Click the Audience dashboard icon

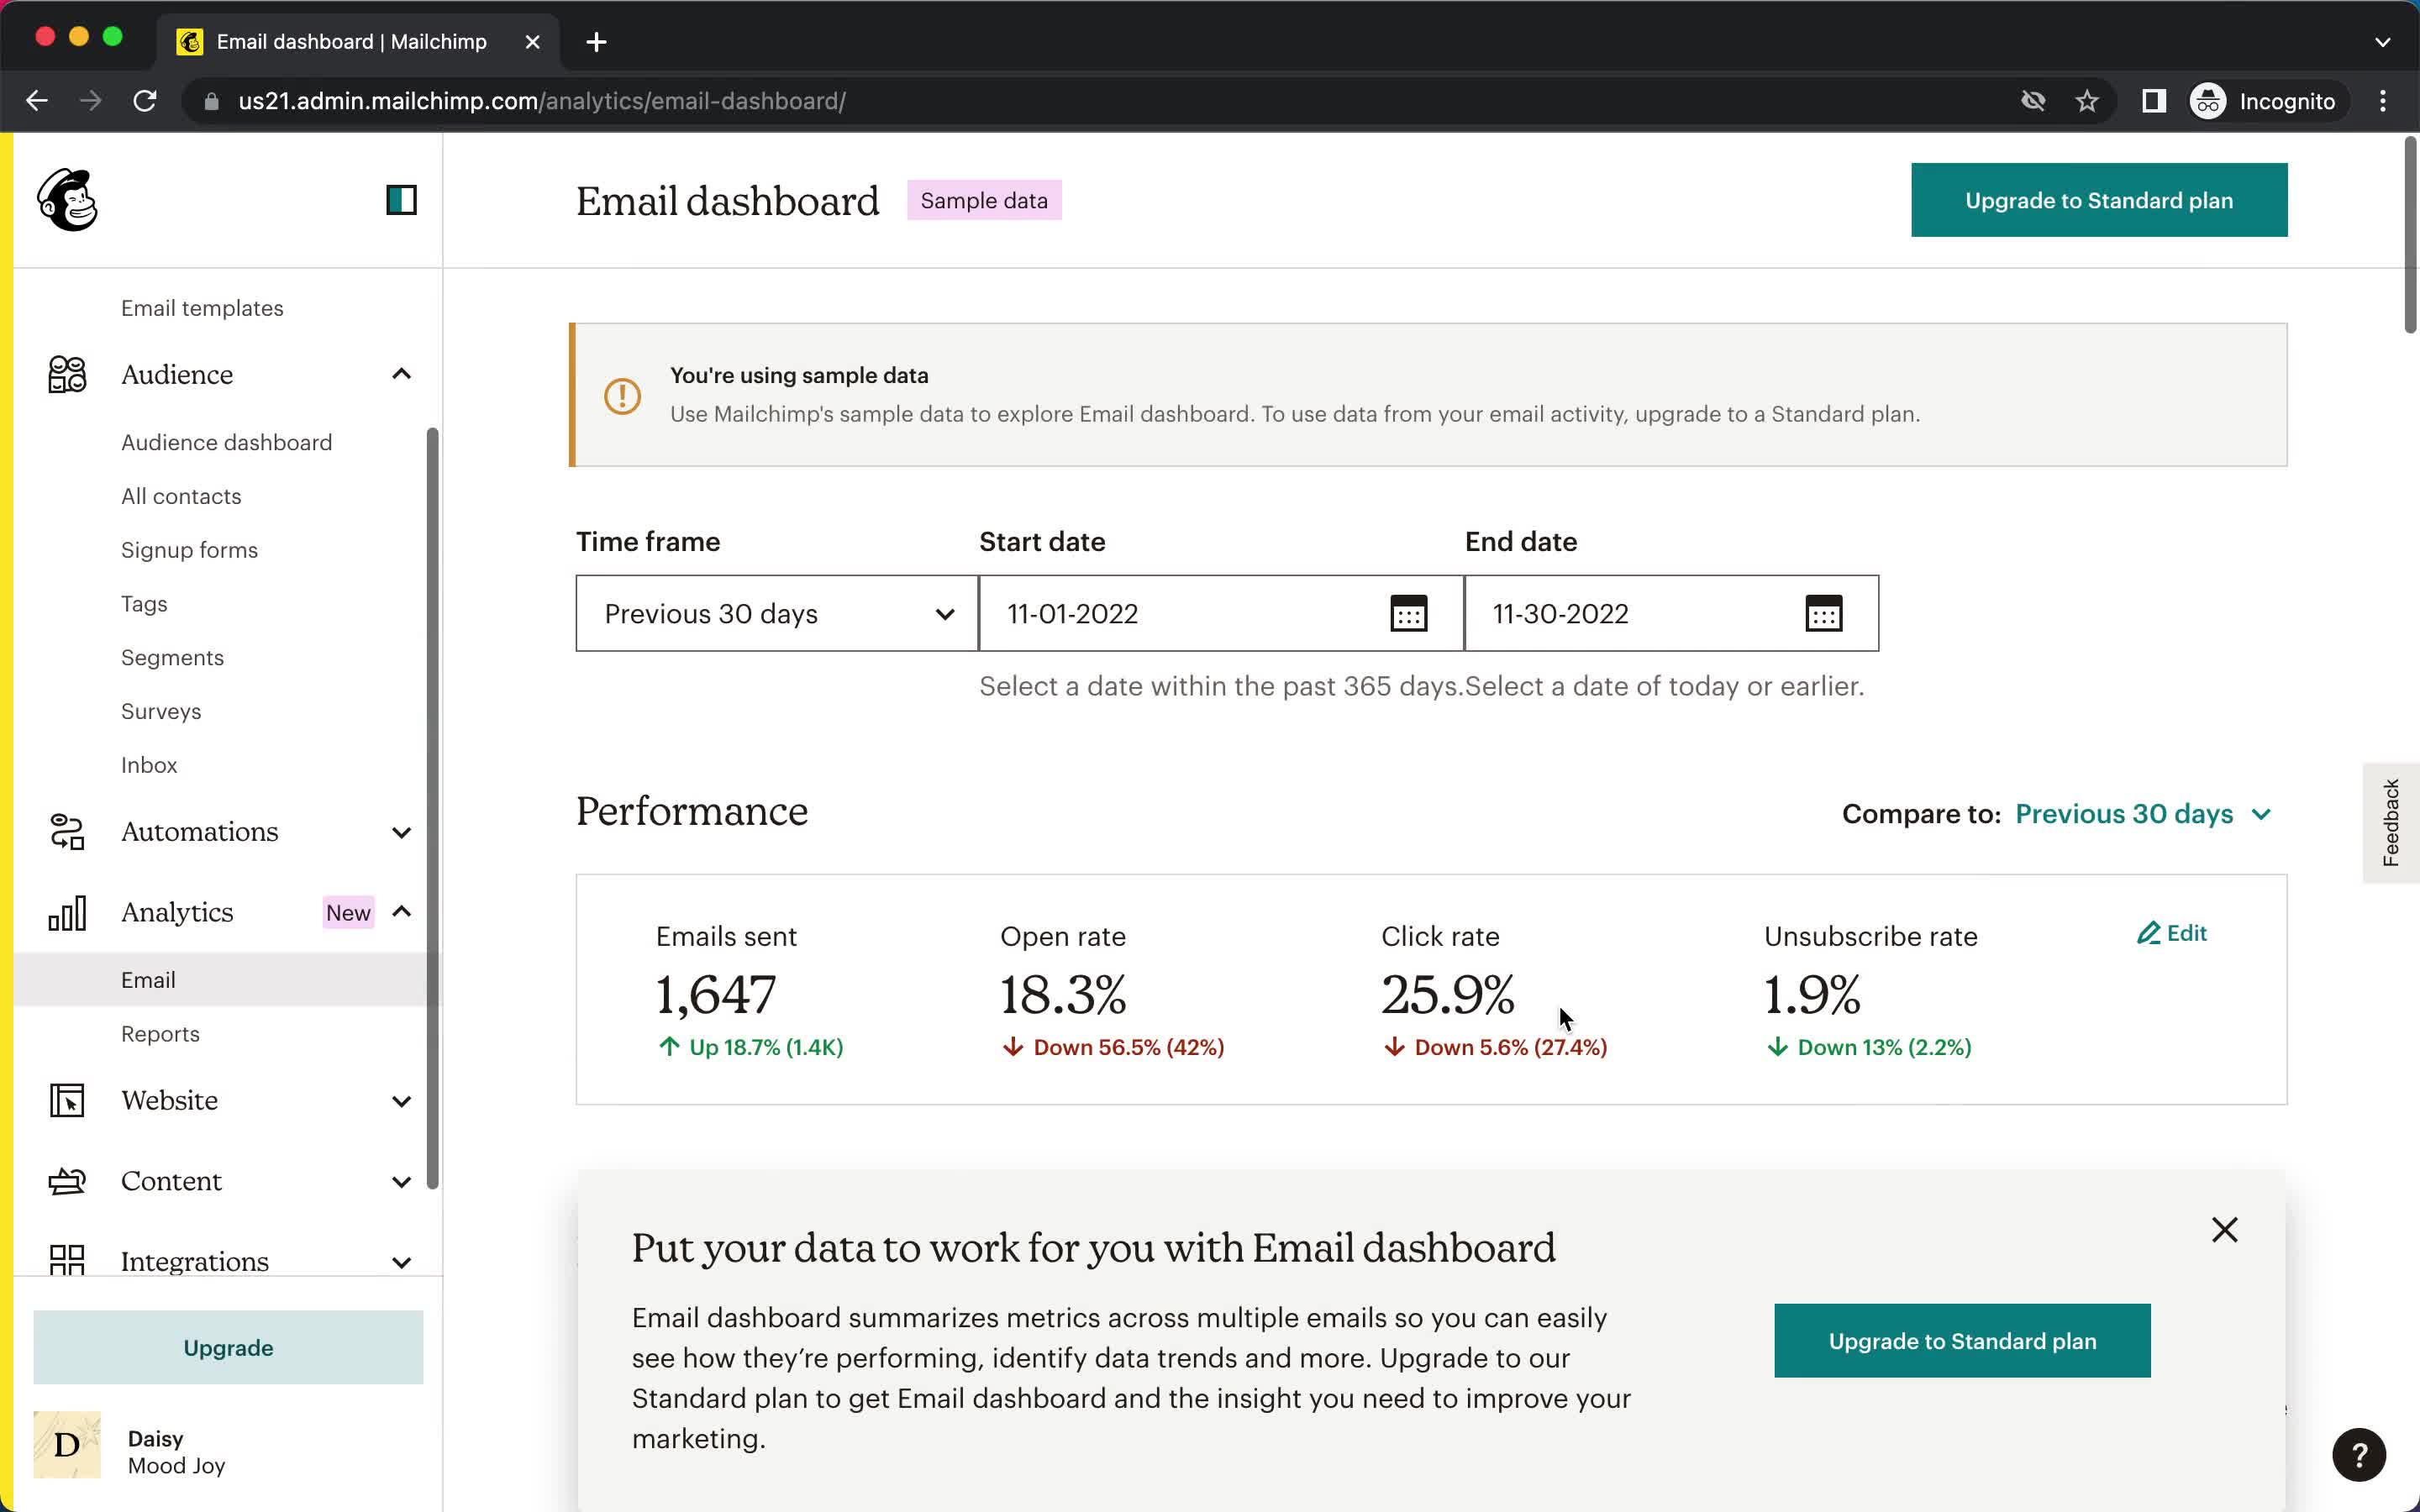click(227, 443)
